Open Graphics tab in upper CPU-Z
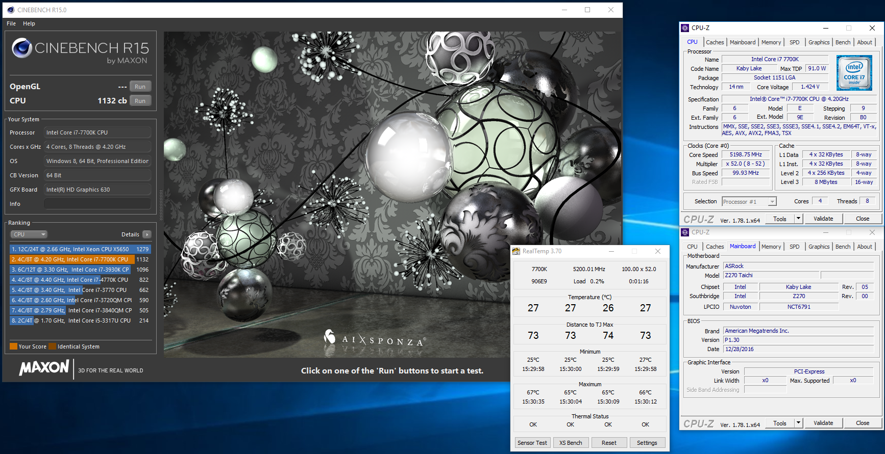 coord(819,42)
